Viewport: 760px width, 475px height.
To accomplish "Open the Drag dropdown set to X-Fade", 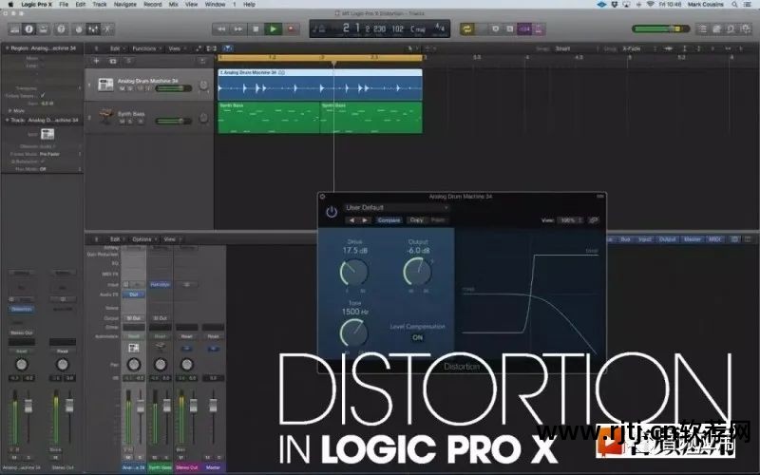I will [636, 48].
